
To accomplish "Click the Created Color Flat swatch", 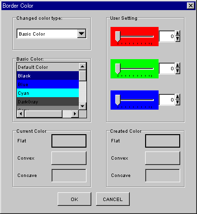I will coord(162,141).
